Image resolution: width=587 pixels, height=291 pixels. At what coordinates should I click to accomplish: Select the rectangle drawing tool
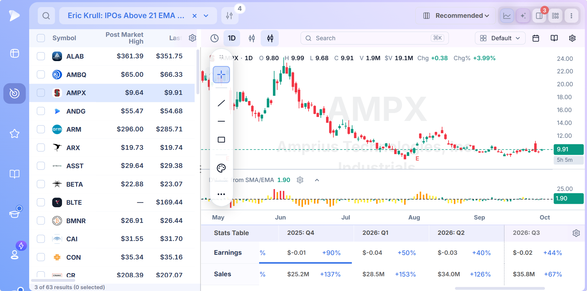coord(221,140)
